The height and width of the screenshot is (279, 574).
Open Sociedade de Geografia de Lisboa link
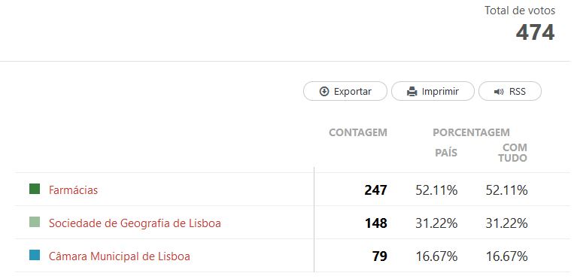click(135, 223)
